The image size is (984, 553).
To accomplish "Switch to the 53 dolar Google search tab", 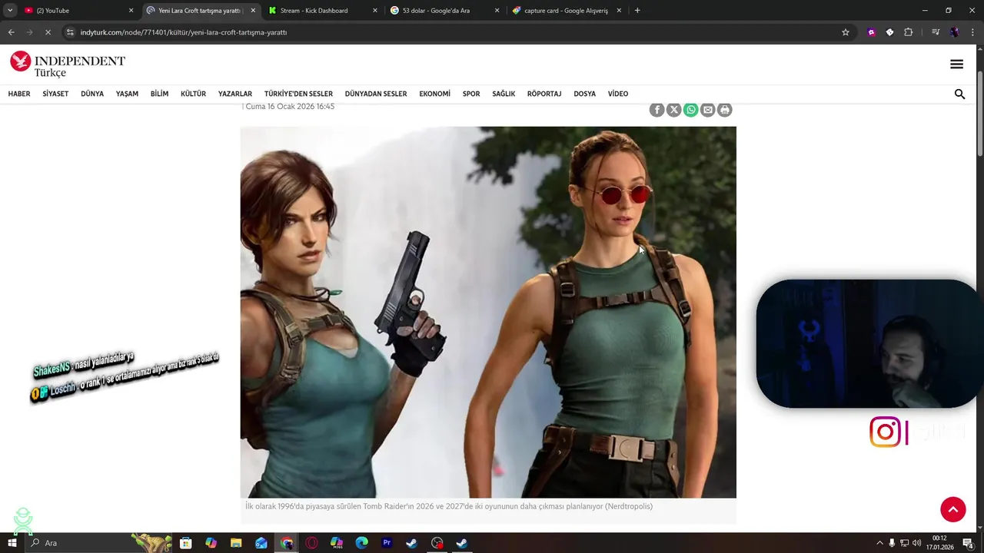I will [444, 11].
